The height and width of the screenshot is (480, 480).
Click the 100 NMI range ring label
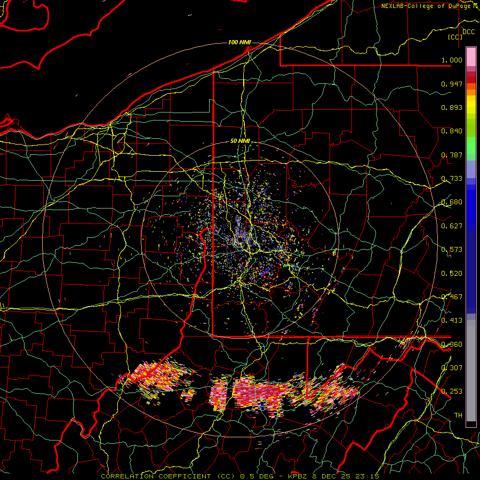tap(239, 42)
